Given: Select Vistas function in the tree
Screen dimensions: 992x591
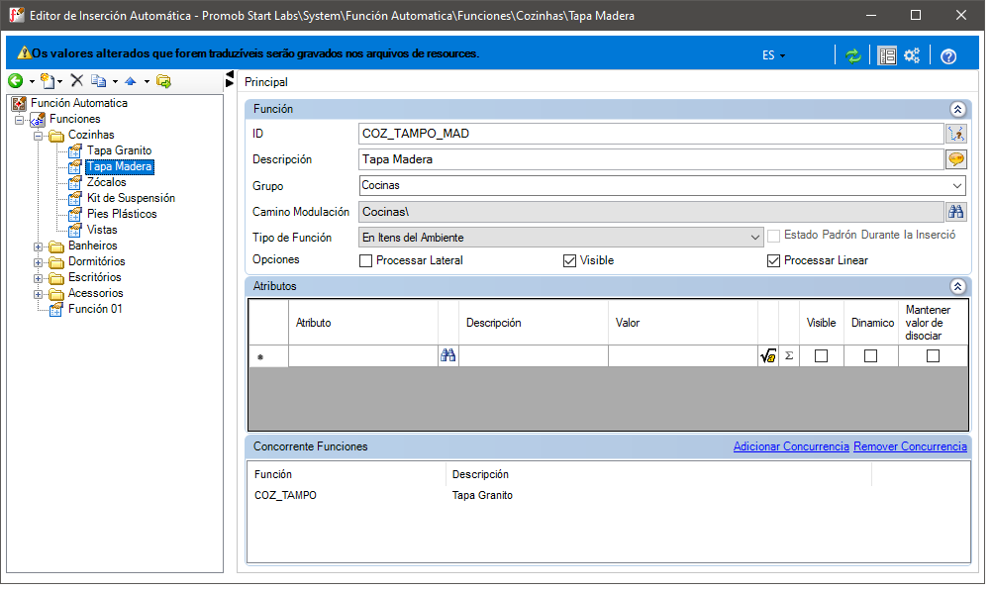Looking at the screenshot, I should 102,230.
